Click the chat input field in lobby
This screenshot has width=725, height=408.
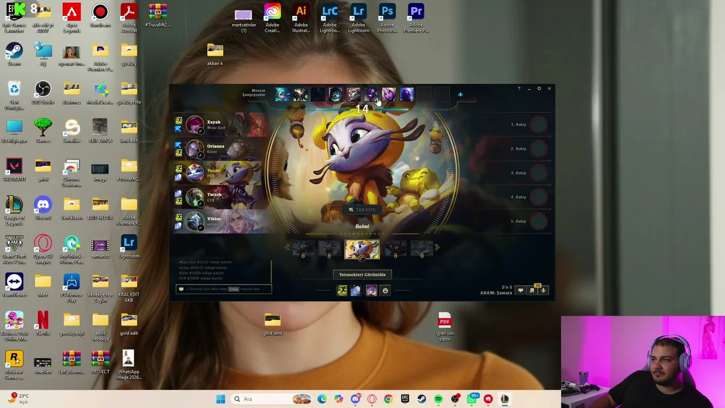224,289
